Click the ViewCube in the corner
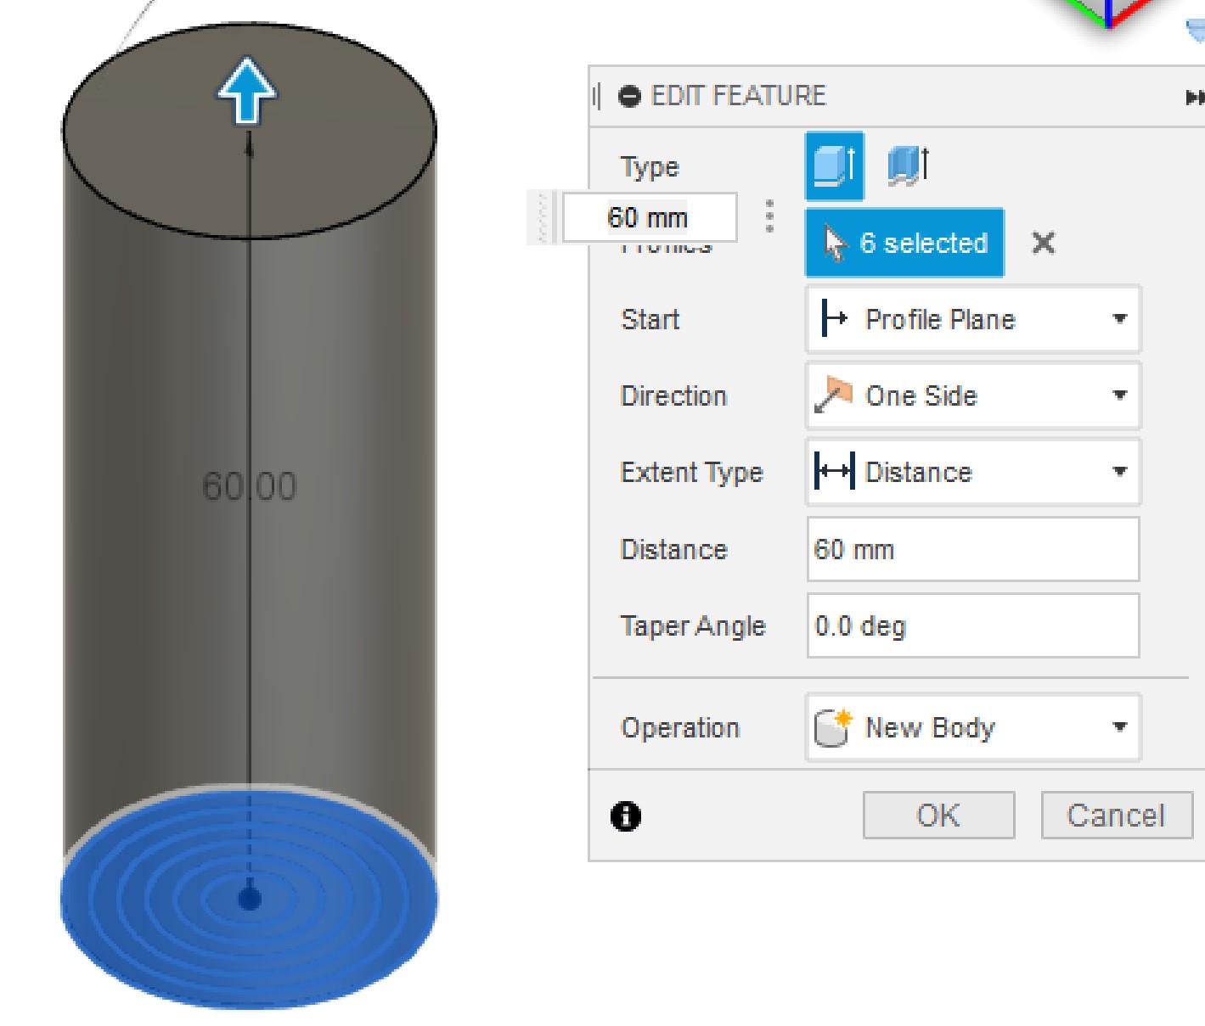 1108,14
